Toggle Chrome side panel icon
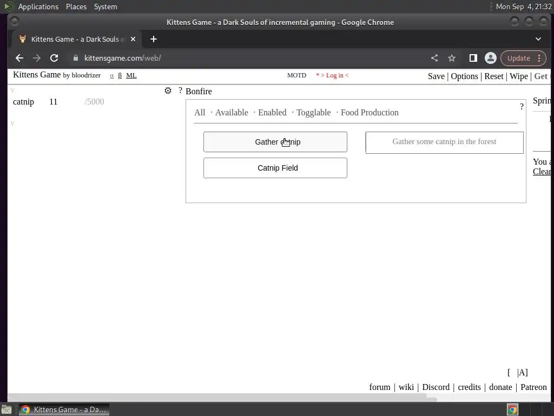Image resolution: width=554 pixels, height=416 pixels. (473, 58)
